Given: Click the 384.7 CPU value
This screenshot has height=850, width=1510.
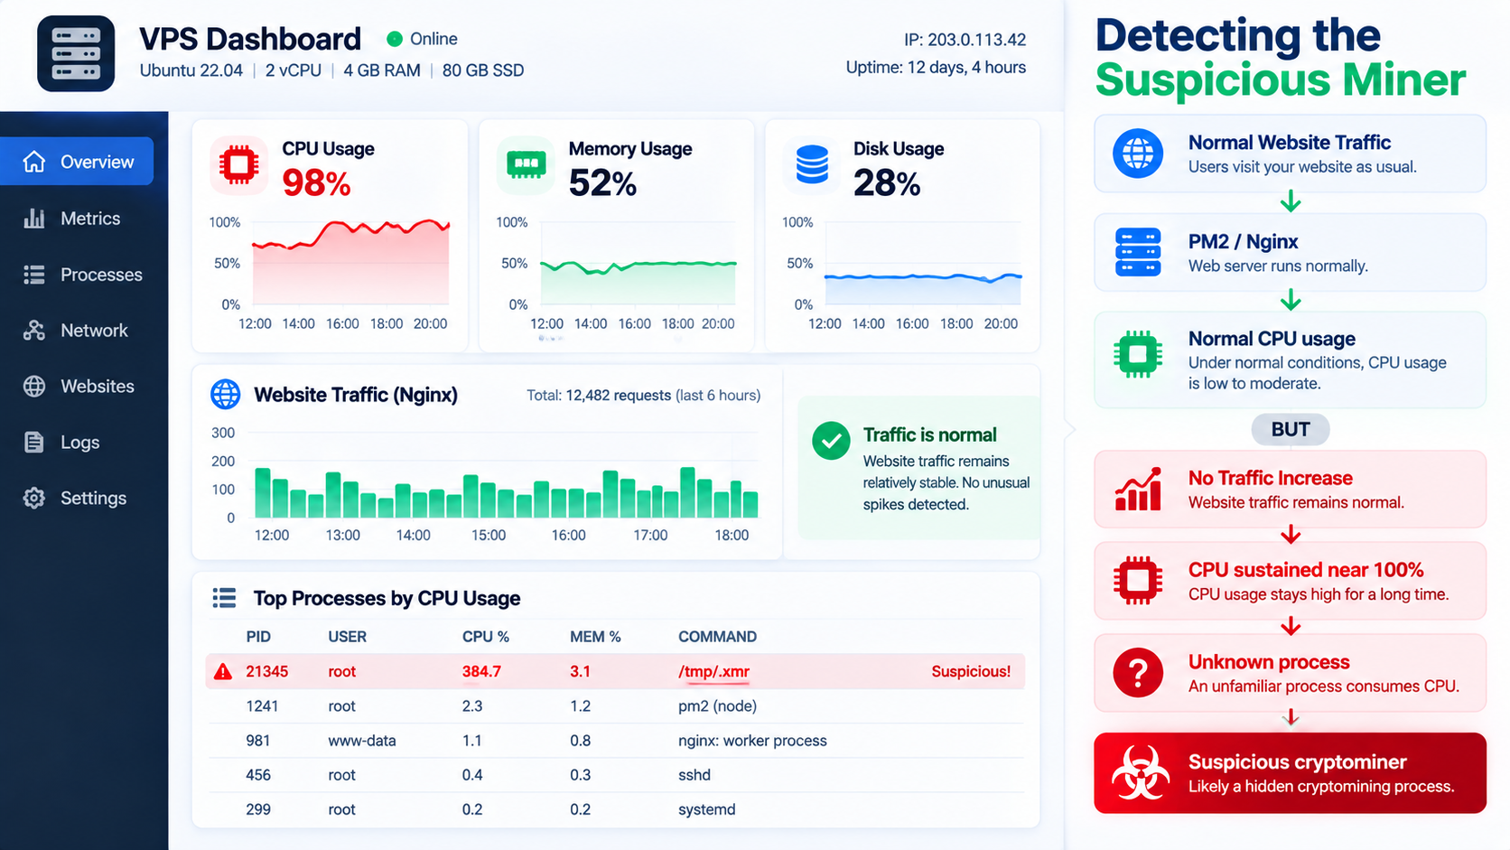Looking at the screenshot, I should click(x=481, y=672).
